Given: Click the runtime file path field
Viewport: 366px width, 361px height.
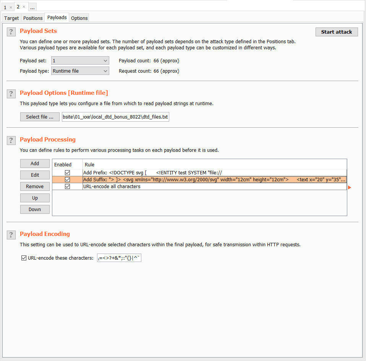Looking at the screenshot, I should coord(115,117).
